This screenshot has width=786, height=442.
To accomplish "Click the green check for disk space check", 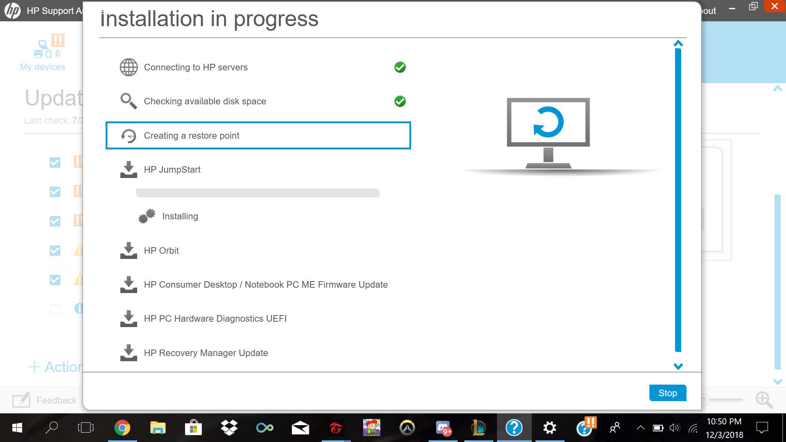I will tap(400, 101).
